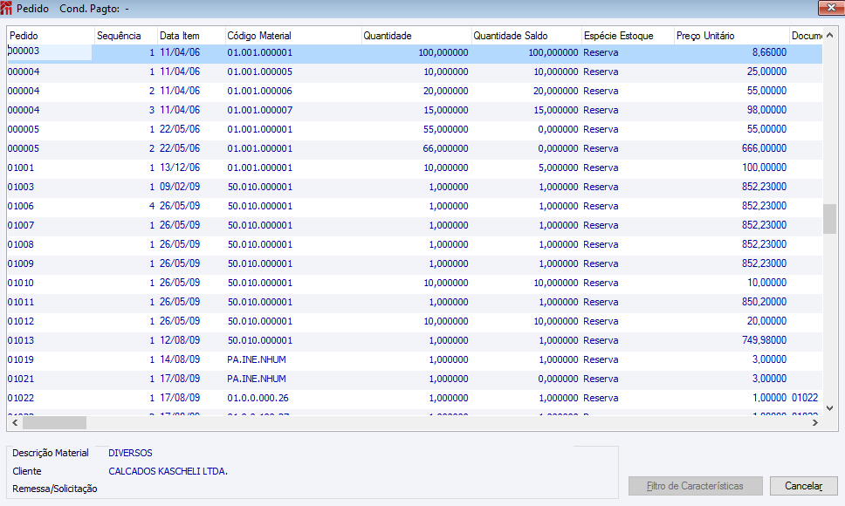Viewport: 845px width, 506px height.
Task: Click date 09/02/09 cell
Action: coord(180,187)
